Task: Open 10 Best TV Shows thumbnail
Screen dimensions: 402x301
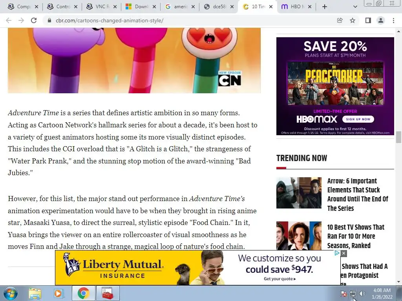Action: click(x=299, y=236)
